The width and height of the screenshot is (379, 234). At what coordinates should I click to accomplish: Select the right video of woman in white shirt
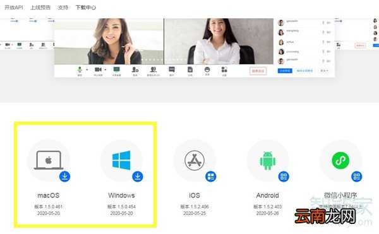[219, 41]
